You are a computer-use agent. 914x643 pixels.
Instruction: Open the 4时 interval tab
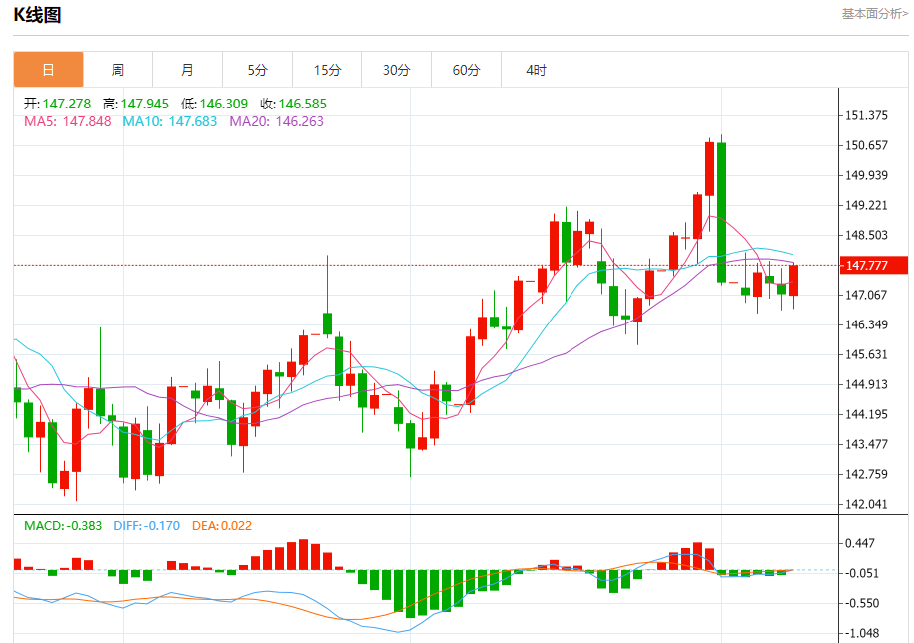click(x=536, y=70)
